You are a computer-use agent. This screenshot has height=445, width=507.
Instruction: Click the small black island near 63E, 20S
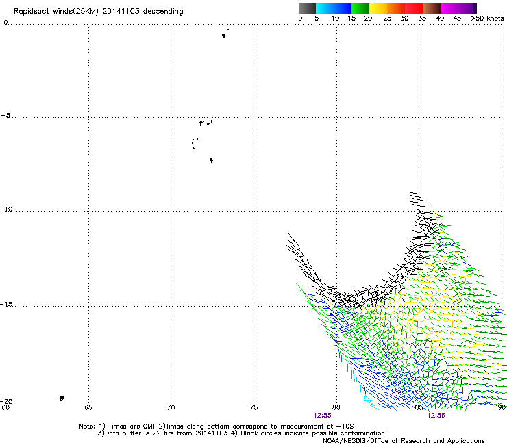click(62, 398)
